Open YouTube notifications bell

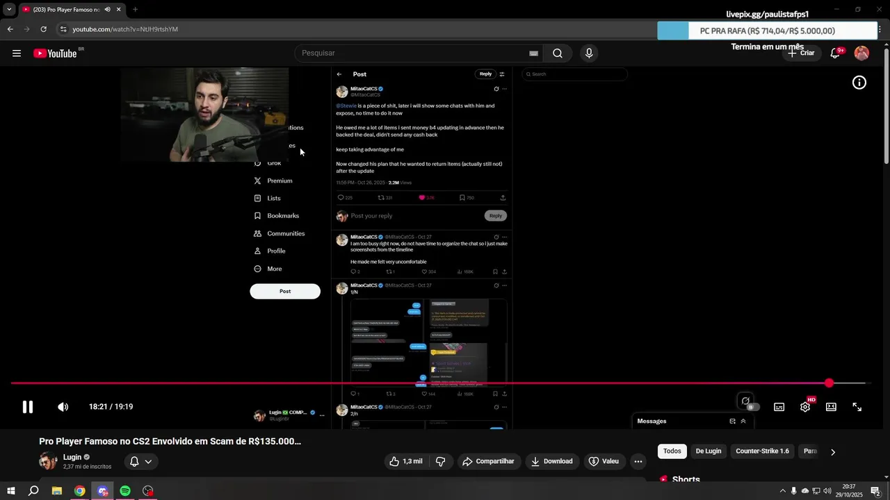click(835, 53)
